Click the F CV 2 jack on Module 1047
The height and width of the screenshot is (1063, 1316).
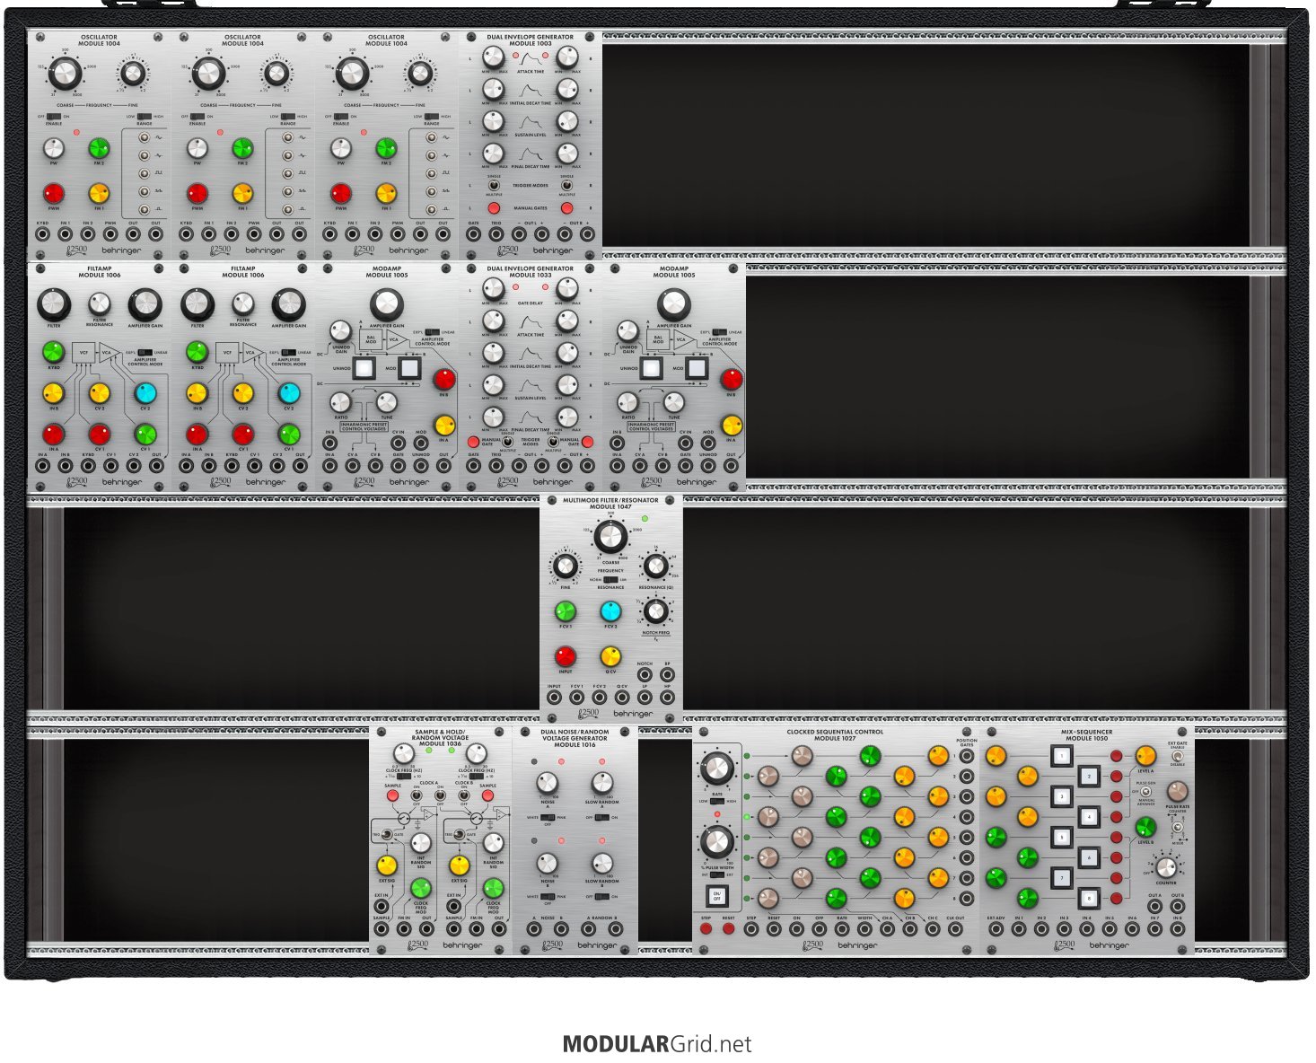pos(599,698)
